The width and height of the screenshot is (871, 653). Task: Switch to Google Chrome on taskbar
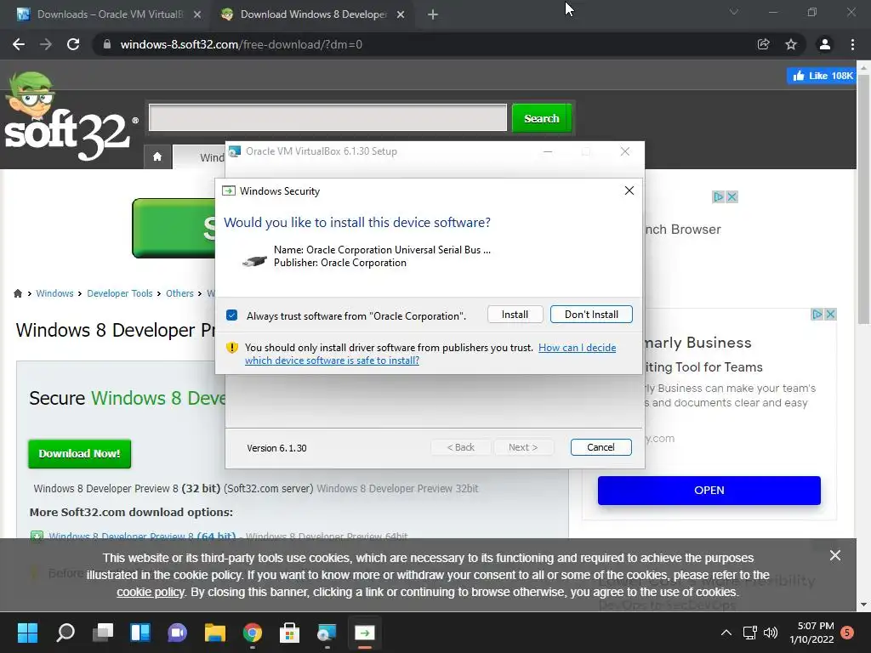coord(252,633)
